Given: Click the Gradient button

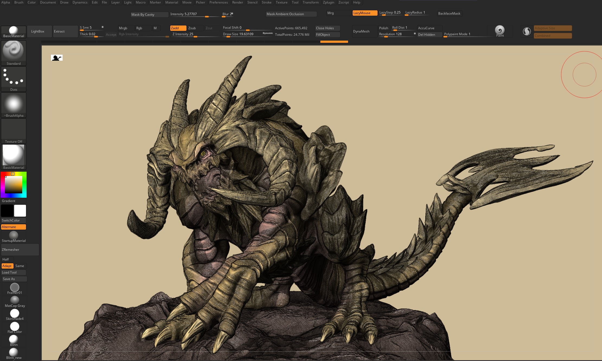Looking at the screenshot, I should click(14, 201).
